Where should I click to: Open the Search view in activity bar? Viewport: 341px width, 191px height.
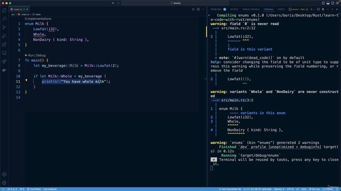(x=4, y=19)
